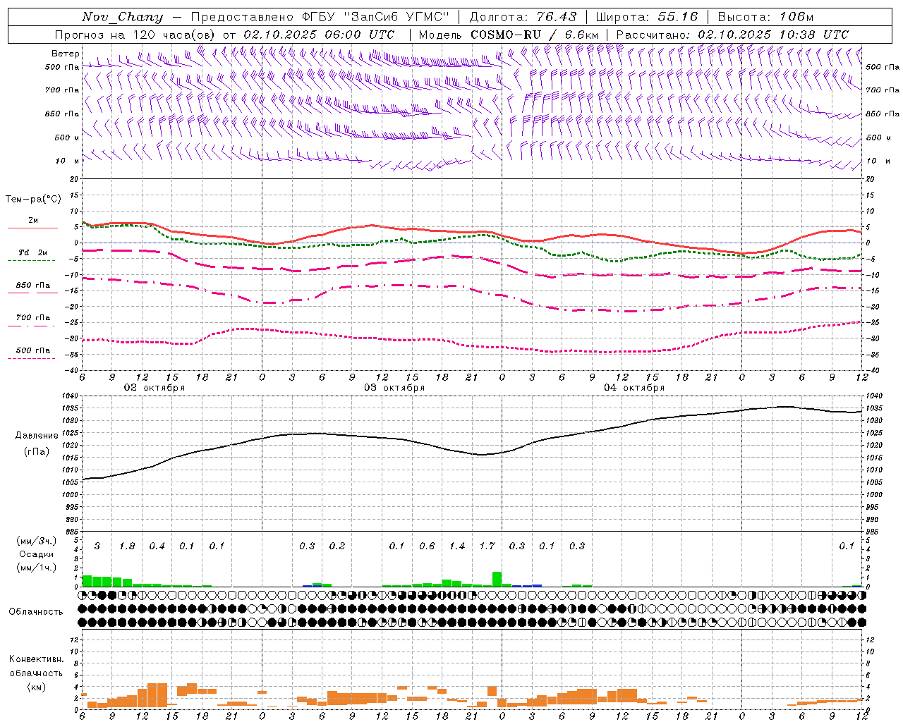Click the "850 гПа" temperature legend line sample
This screenshot has height=722, width=903.
(x=31, y=293)
